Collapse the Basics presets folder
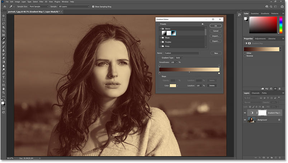 [x=160, y=29]
